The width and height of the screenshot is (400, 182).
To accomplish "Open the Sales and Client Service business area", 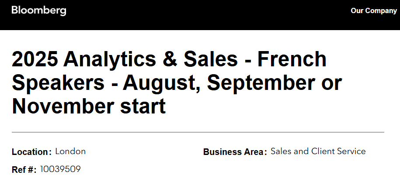I will 318,151.
